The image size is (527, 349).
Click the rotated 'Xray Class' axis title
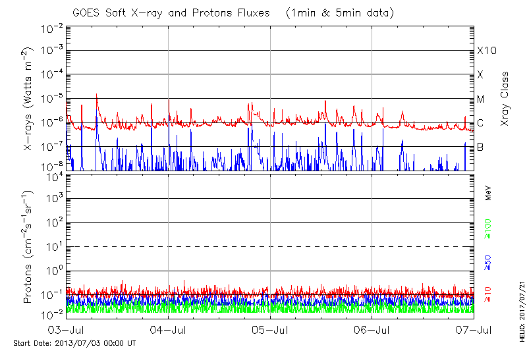(505, 99)
